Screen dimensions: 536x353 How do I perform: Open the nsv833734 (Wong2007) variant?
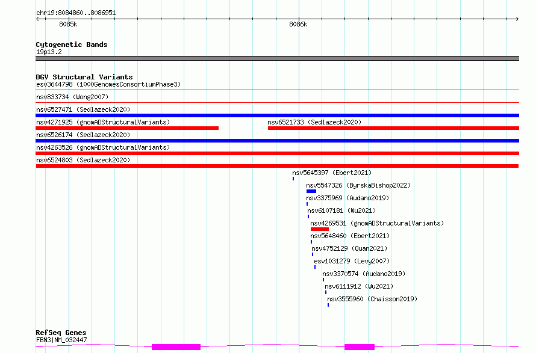click(72, 97)
